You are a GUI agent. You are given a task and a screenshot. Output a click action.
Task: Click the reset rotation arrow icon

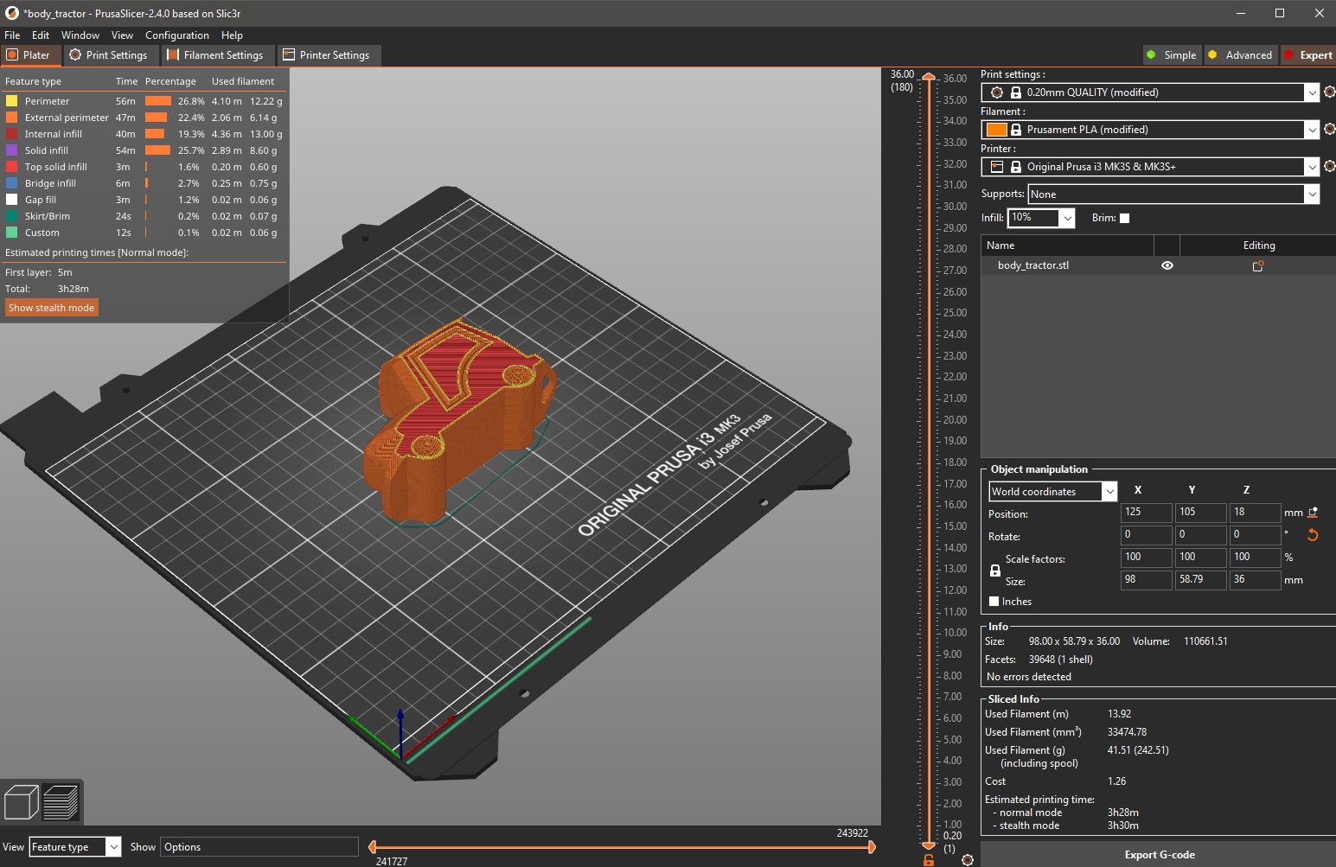click(1313, 535)
